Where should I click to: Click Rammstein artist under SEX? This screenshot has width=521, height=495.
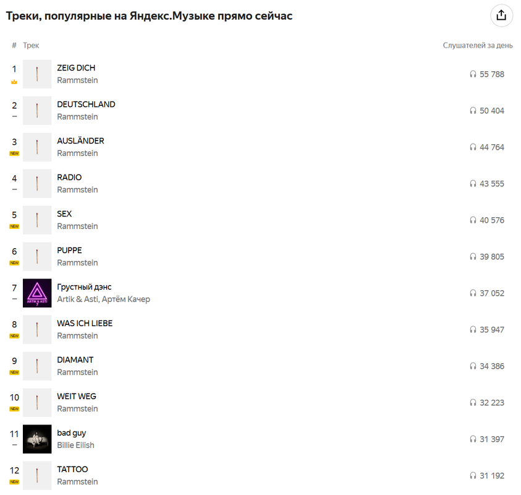pos(77,226)
